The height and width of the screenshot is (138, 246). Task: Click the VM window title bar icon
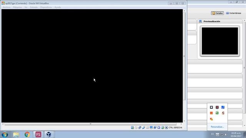tap(3, 3)
